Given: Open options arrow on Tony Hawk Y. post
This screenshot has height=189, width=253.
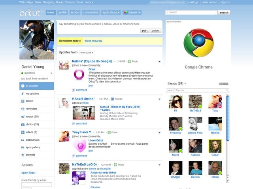Looking at the screenshot, I should pyautogui.click(x=159, y=133).
